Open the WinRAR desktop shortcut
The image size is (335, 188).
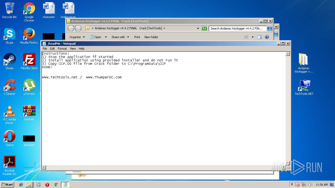pos(29,113)
